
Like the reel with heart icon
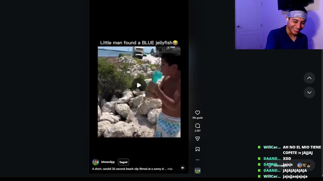[x=197, y=113]
